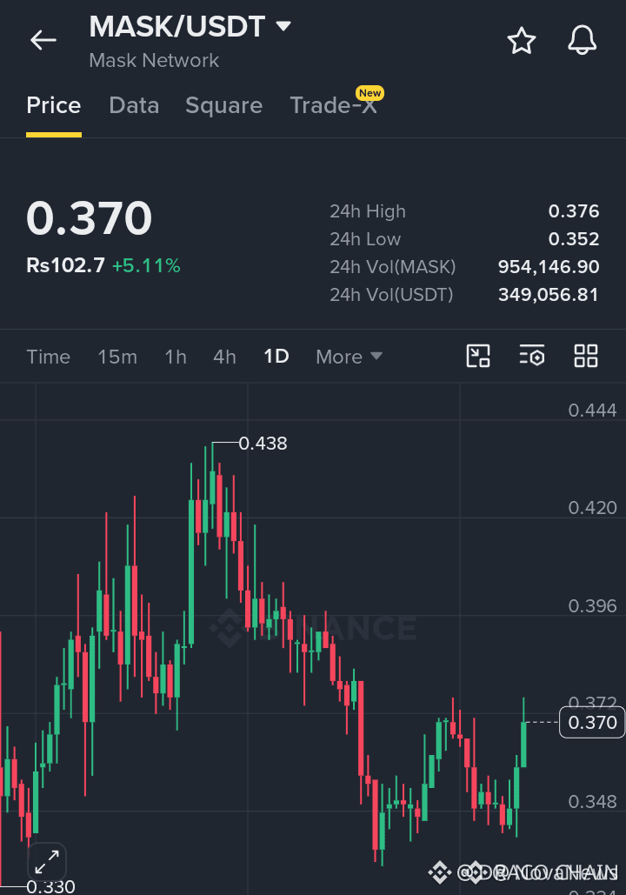
Task: Select the 15m chart interval
Action: 117,357
